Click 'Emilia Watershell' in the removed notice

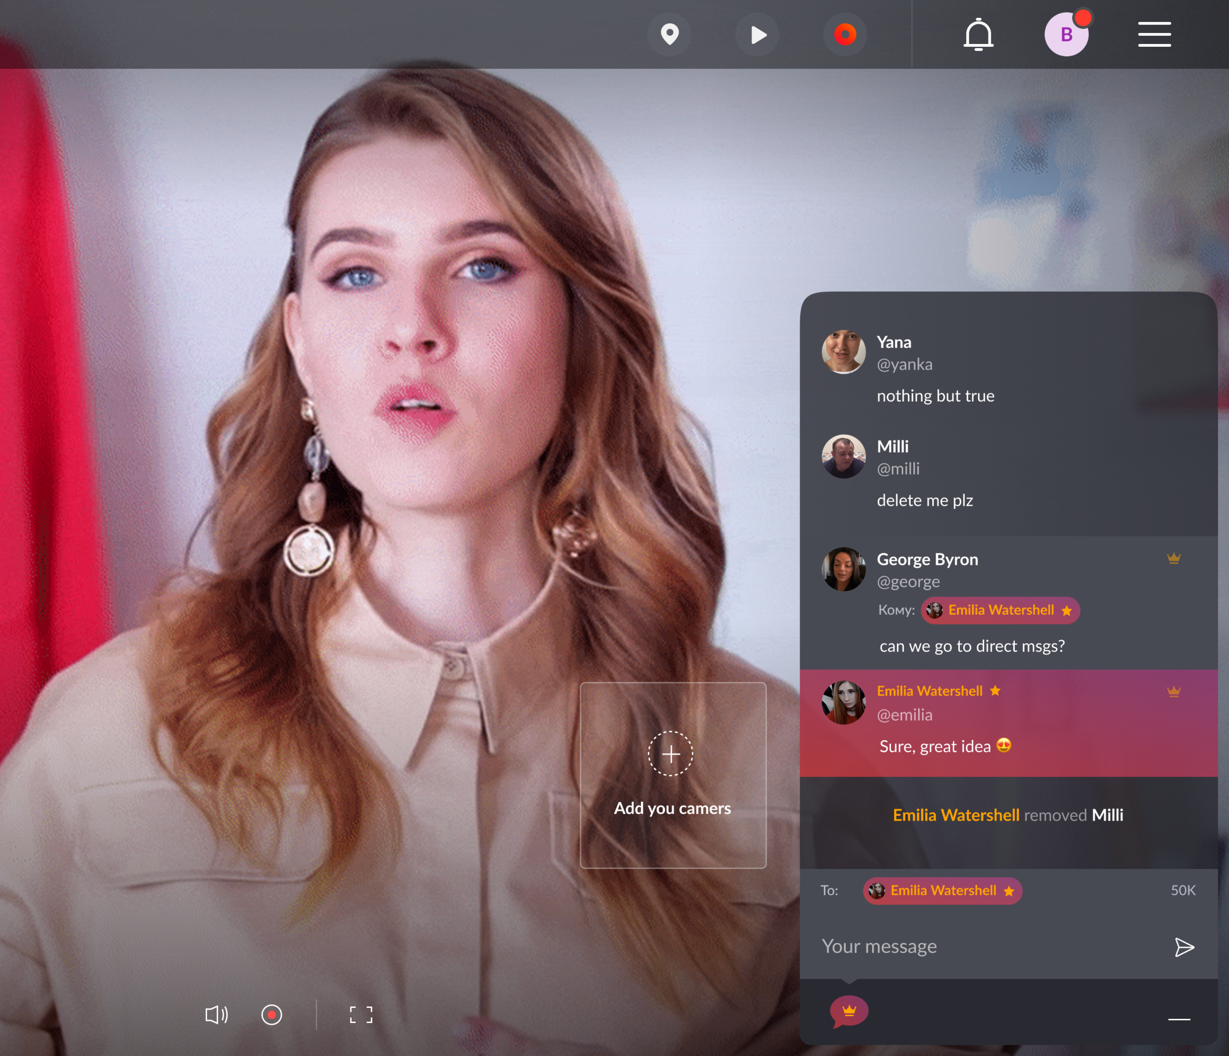pyautogui.click(x=956, y=815)
